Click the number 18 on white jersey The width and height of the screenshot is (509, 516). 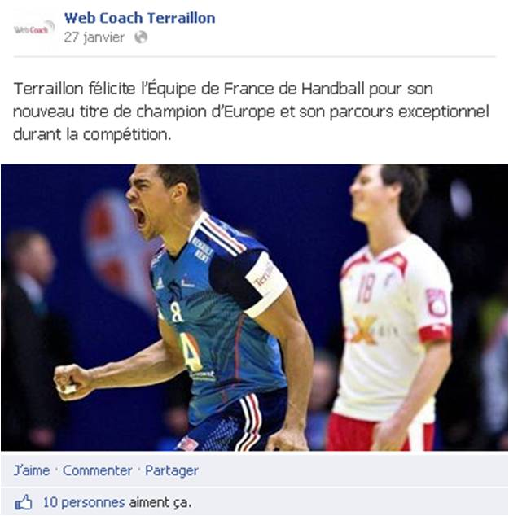366,289
